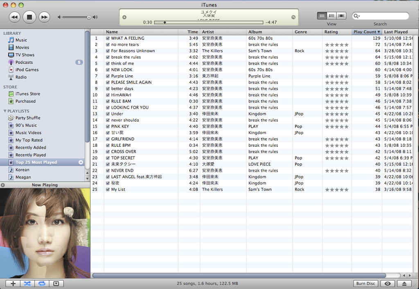Toggle checkbox for My List song
The height and width of the screenshot is (289, 419).
pos(108,190)
